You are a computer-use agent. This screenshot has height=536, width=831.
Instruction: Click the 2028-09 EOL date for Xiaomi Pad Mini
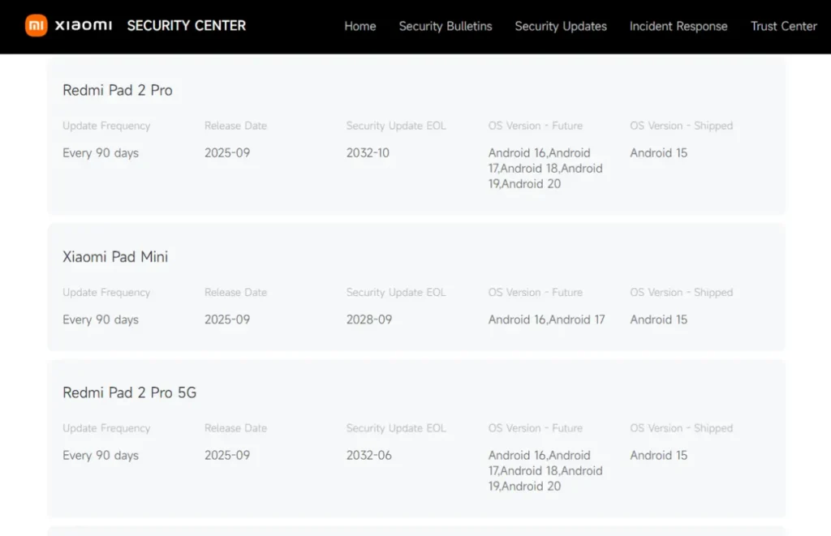click(x=368, y=319)
